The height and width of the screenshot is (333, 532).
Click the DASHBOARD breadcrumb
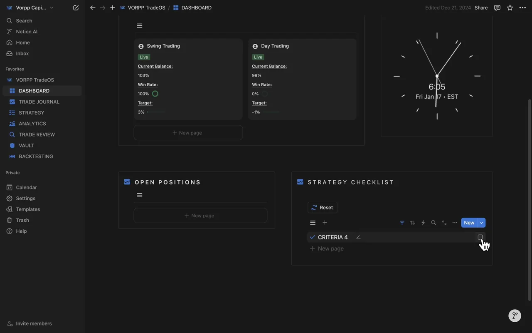192,7
